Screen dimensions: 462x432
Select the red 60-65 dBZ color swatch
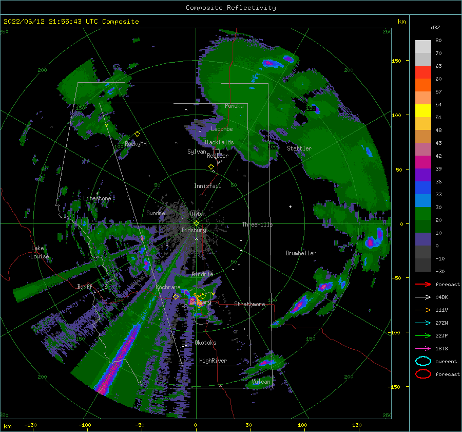click(x=423, y=72)
